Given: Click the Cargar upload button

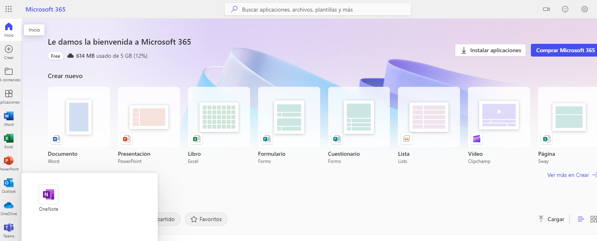Looking at the screenshot, I should [551, 219].
